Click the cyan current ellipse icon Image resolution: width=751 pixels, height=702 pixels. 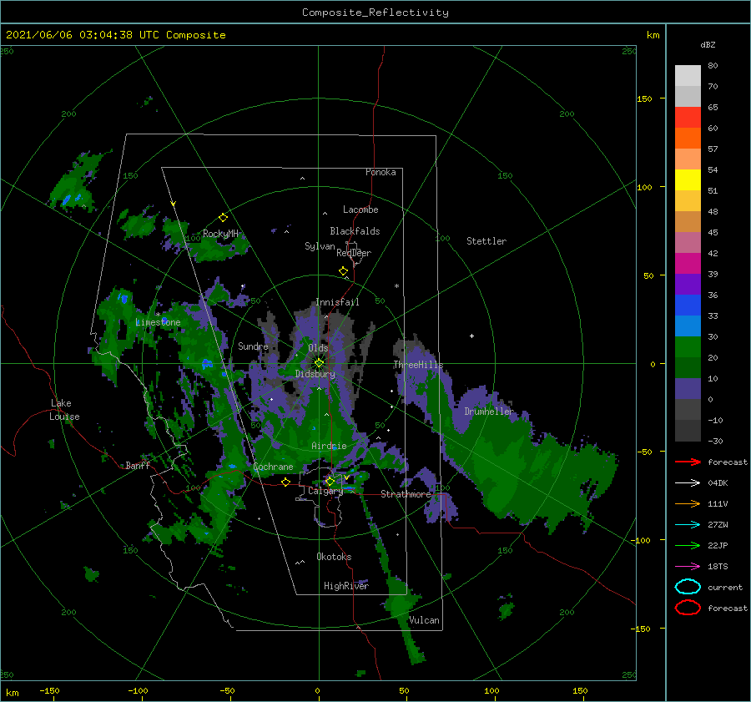pyautogui.click(x=688, y=587)
